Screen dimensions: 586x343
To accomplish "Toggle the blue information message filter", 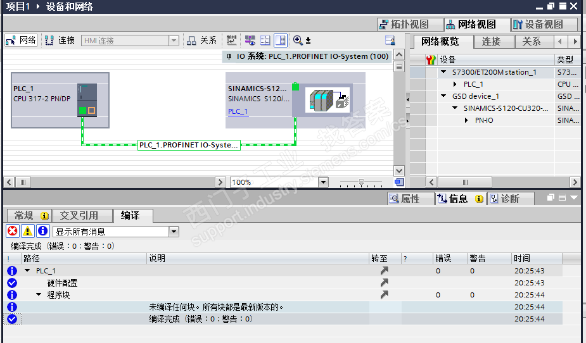I will coord(43,231).
